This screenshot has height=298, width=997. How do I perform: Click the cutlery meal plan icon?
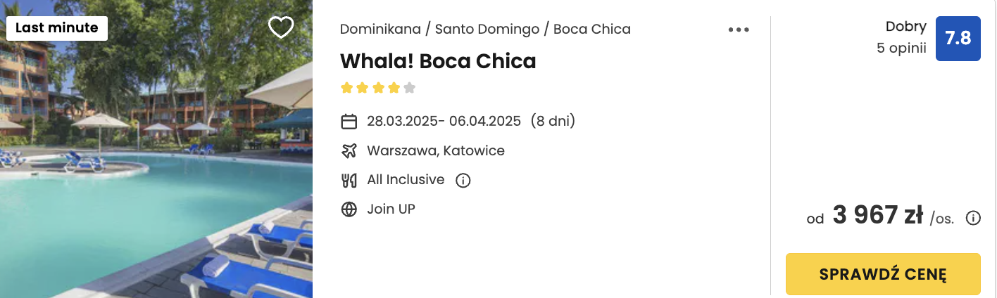point(349,180)
